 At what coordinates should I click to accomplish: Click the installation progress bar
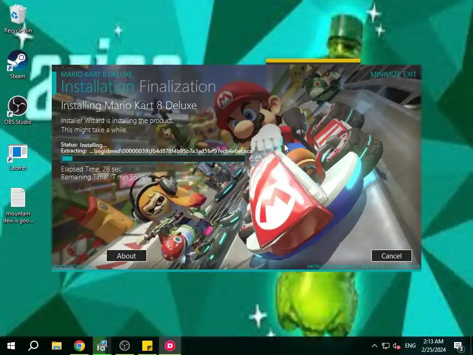[153, 159]
